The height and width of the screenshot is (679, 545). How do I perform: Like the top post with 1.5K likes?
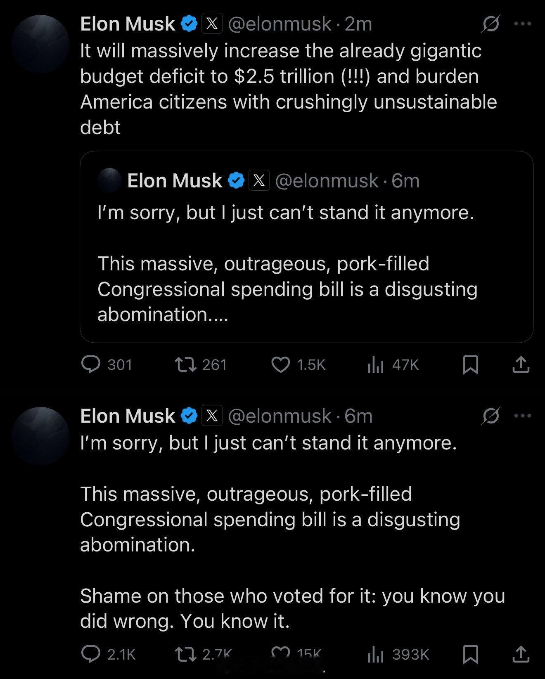281,364
